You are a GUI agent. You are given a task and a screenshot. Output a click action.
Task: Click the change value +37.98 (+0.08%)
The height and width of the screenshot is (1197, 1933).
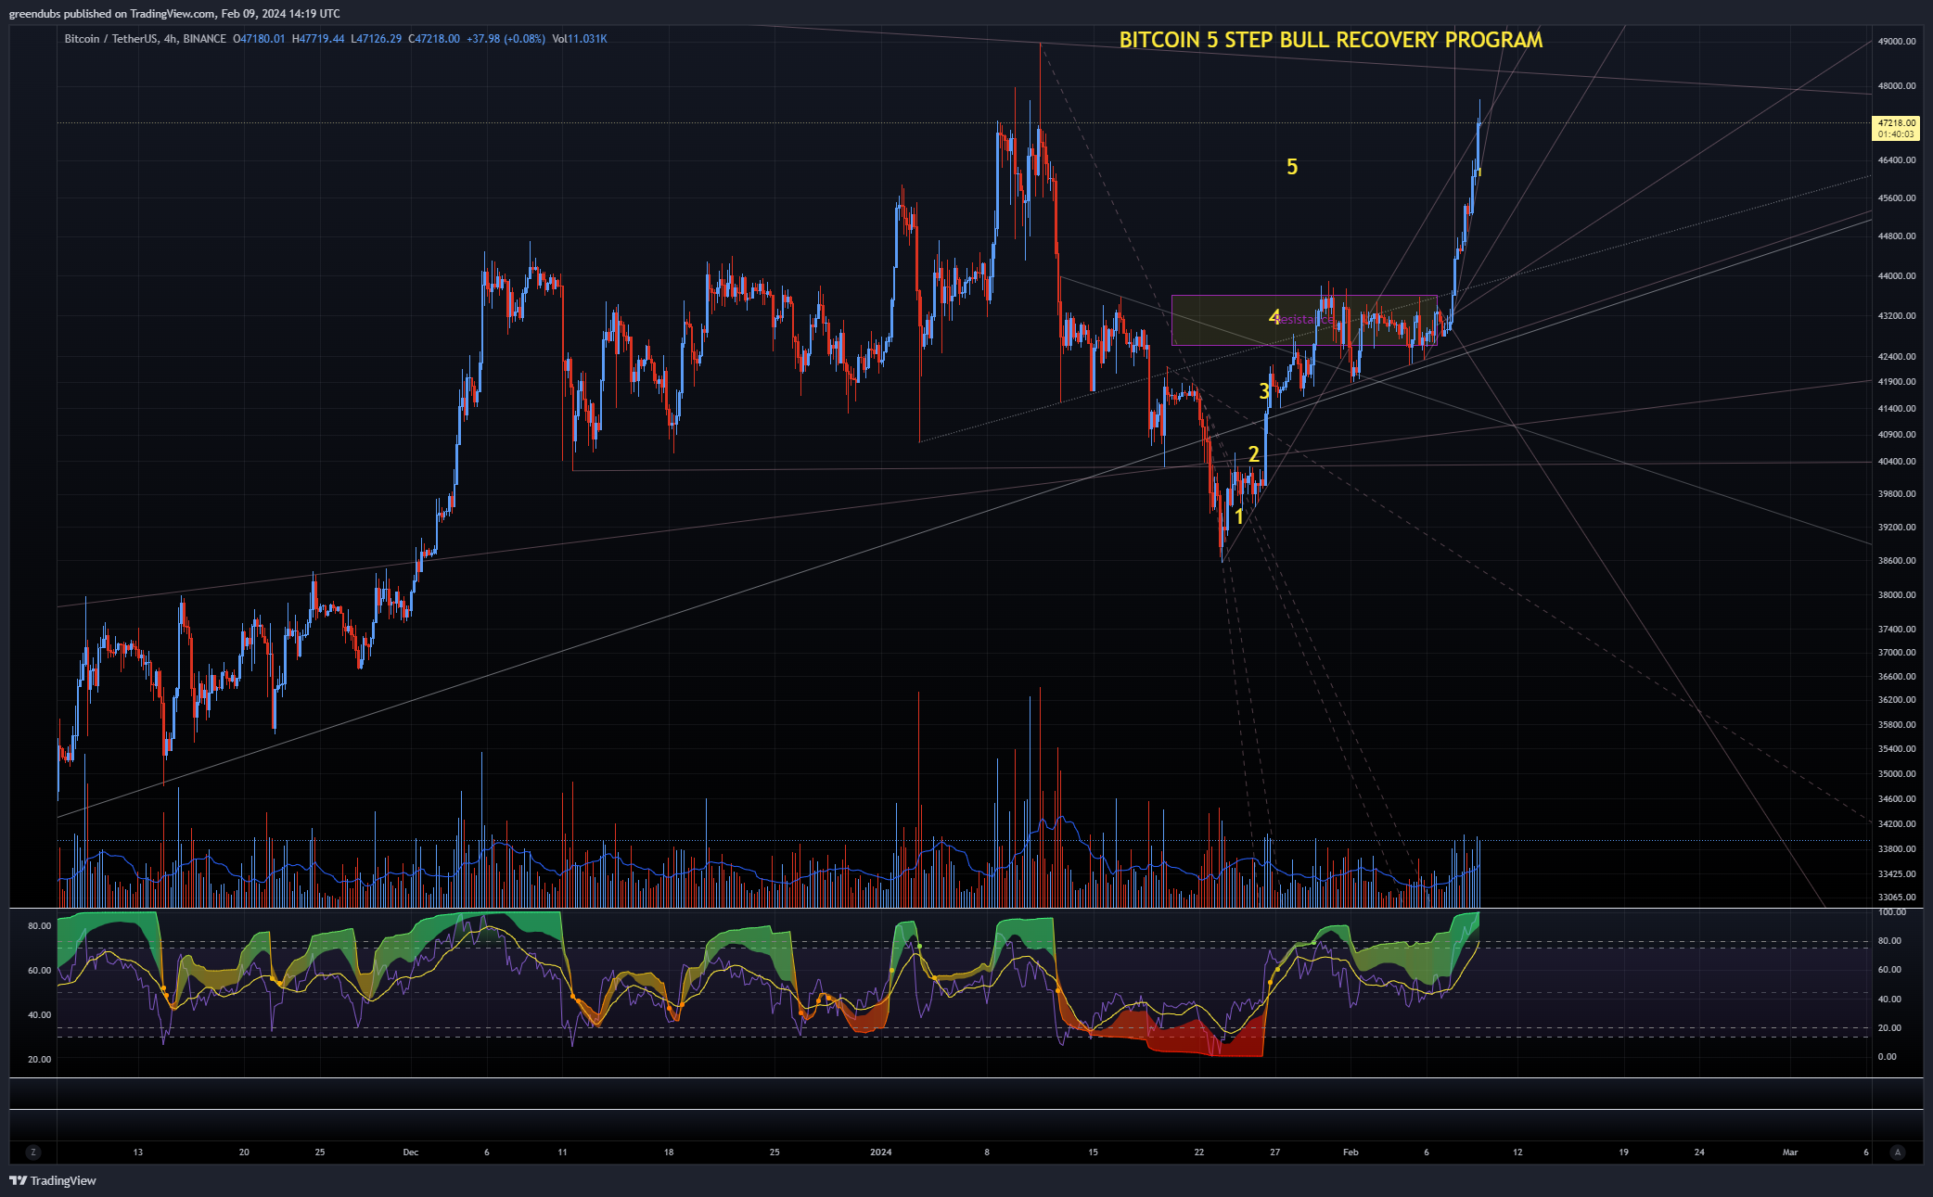[506, 39]
